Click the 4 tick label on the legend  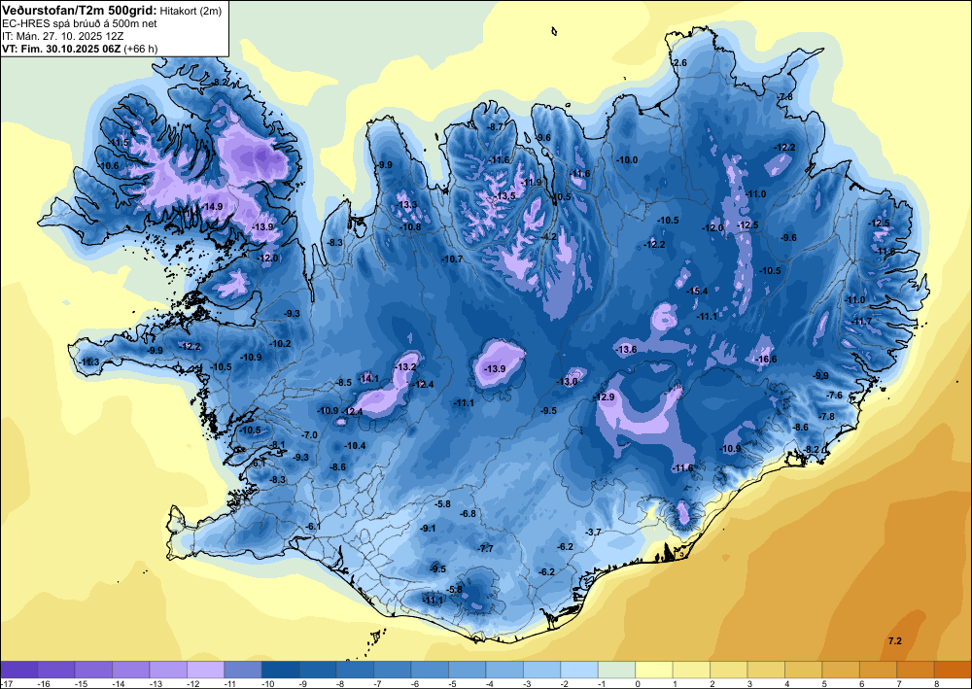pyautogui.click(x=786, y=683)
